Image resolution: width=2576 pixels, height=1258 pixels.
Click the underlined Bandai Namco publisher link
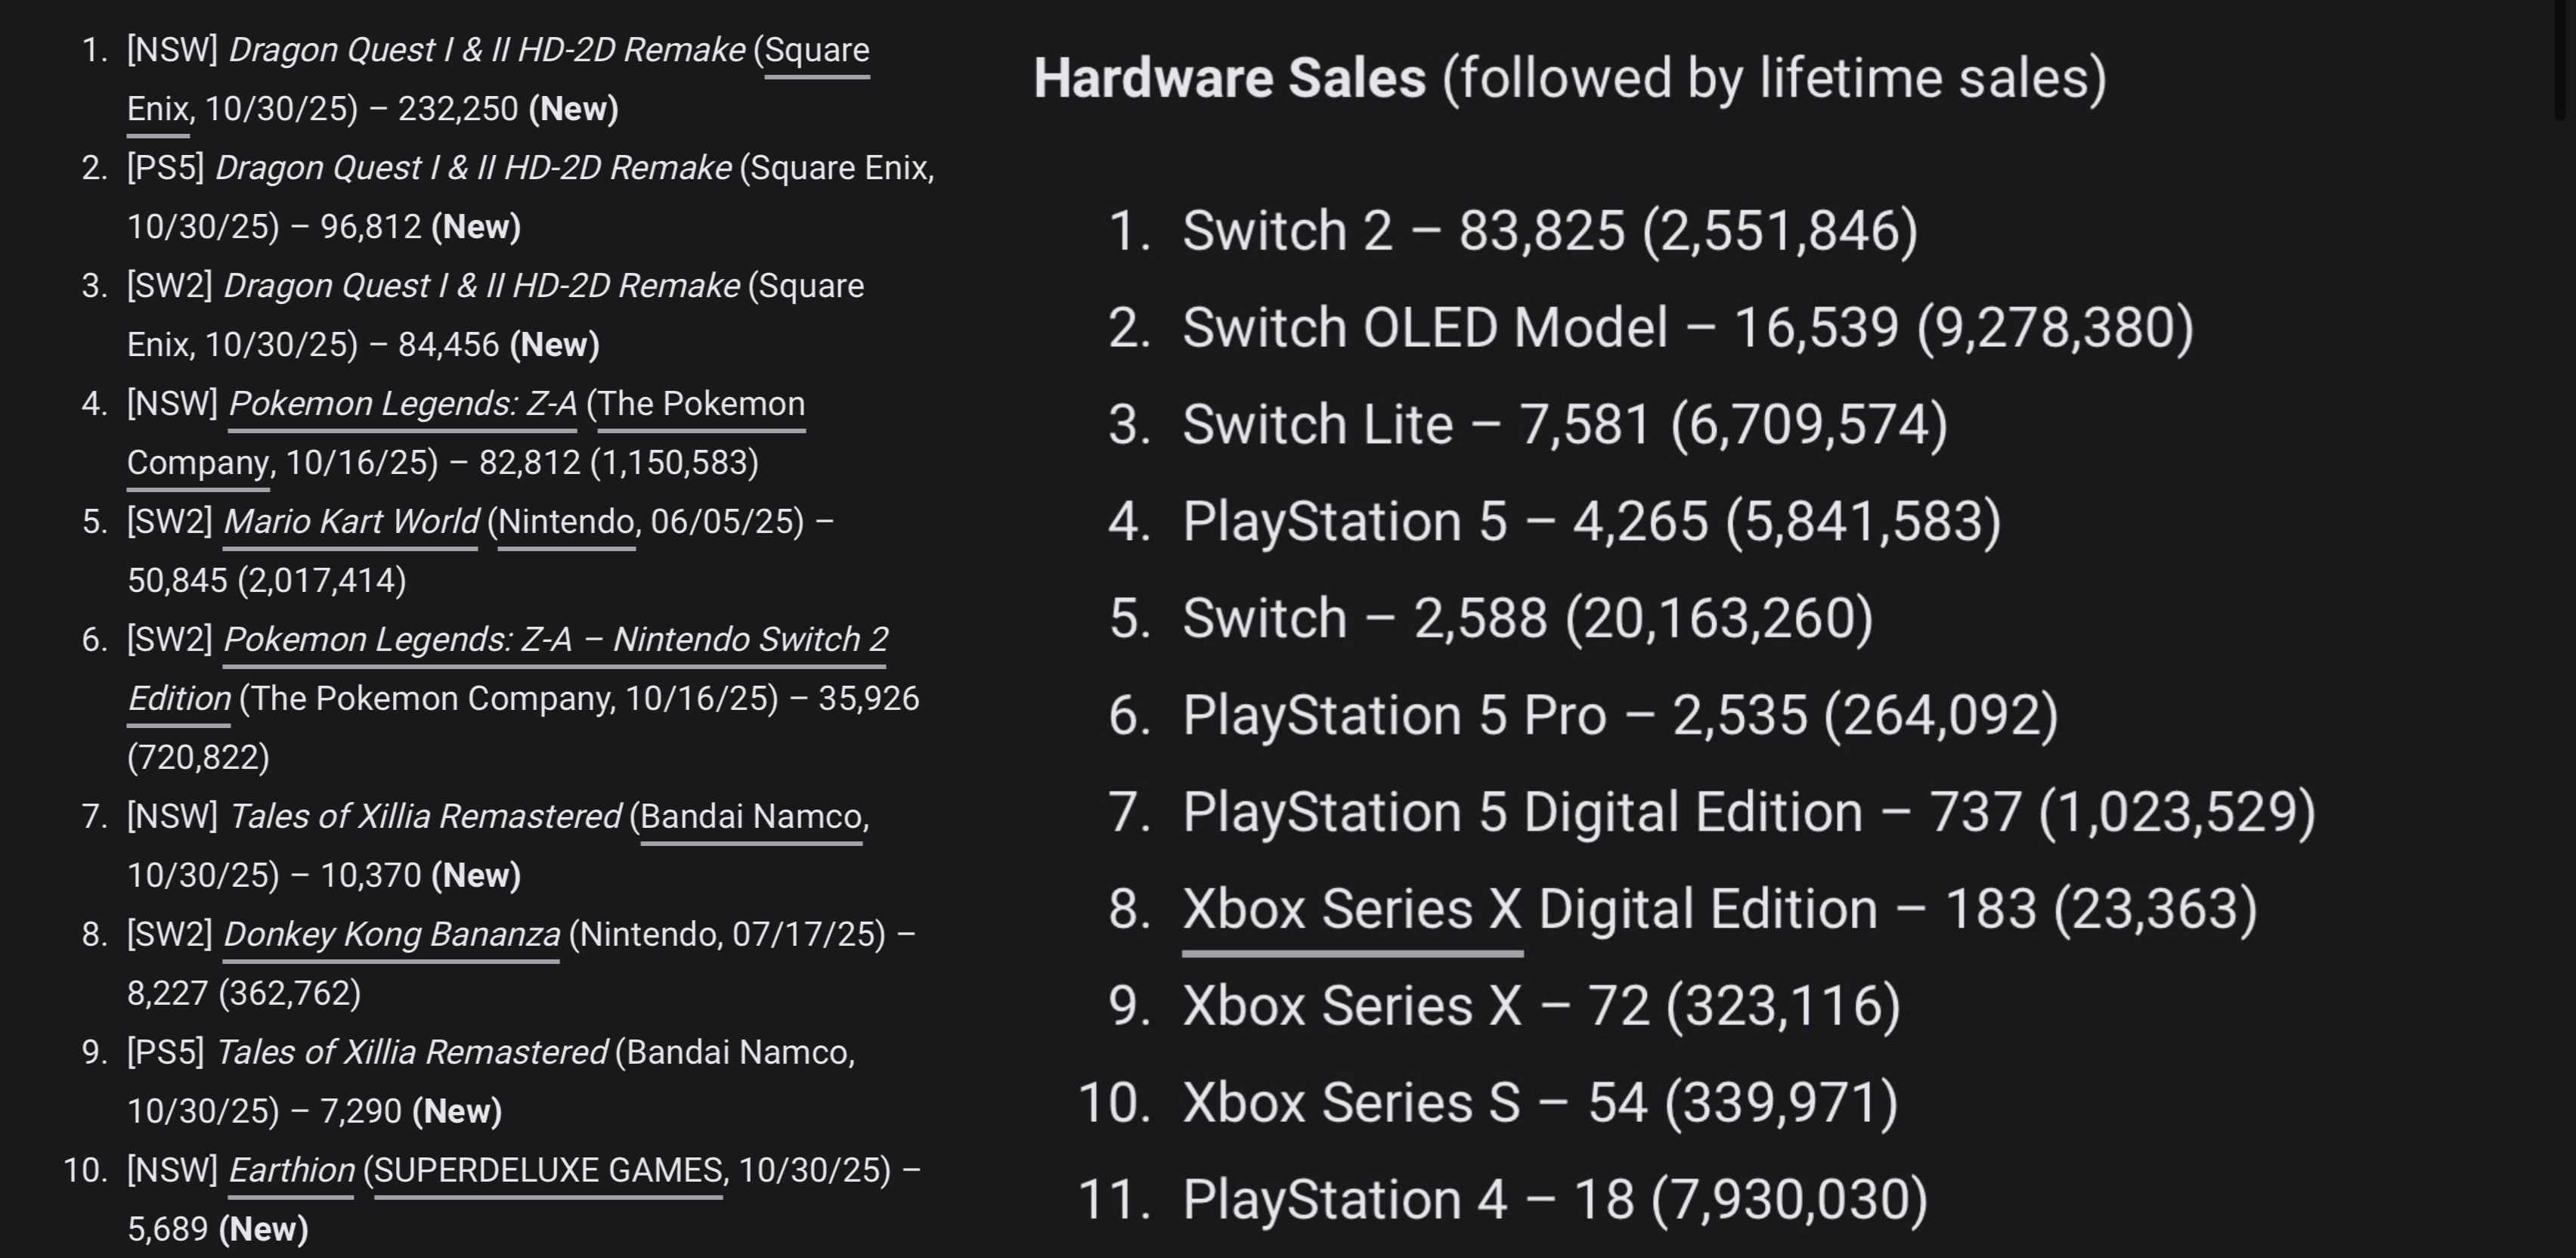click(x=751, y=817)
